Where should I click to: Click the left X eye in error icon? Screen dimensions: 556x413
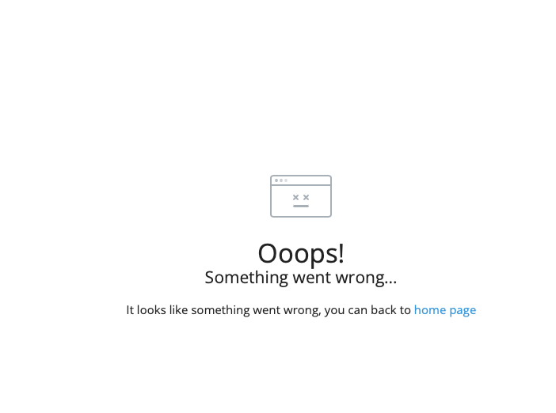click(295, 197)
